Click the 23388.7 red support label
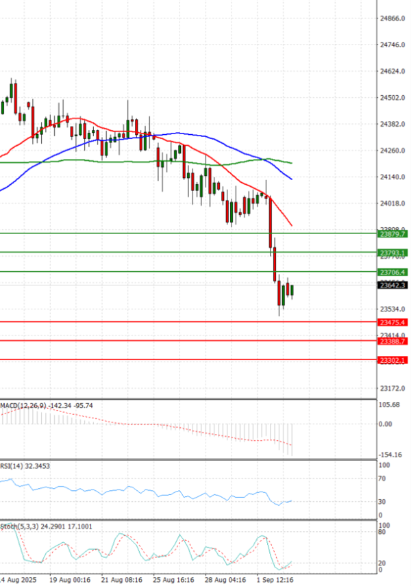Image resolution: width=411 pixels, height=586 pixels. point(393,341)
